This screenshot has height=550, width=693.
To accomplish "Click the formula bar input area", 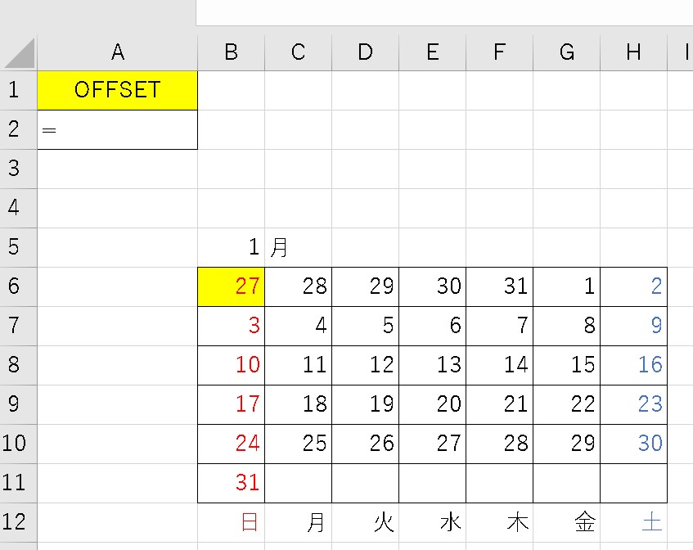I will [442, 12].
